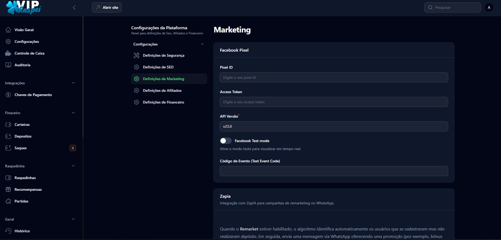Collapse the Configurações submenu chevron
Image resolution: width=501 pixels, height=240 pixels.
pyautogui.click(x=202, y=44)
